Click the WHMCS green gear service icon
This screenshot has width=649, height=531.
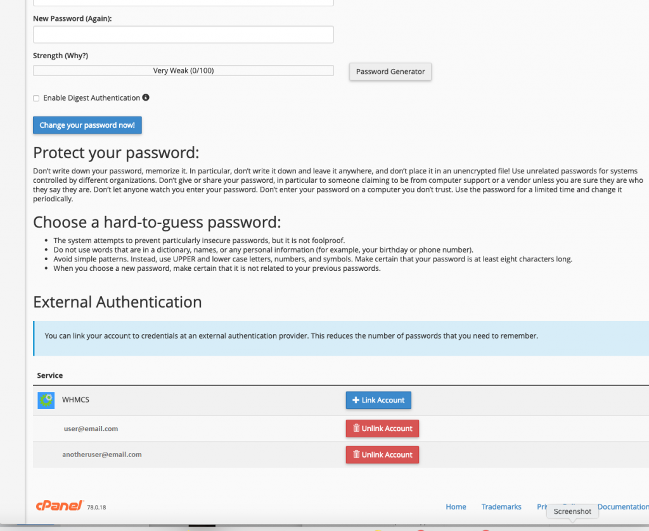pos(46,400)
